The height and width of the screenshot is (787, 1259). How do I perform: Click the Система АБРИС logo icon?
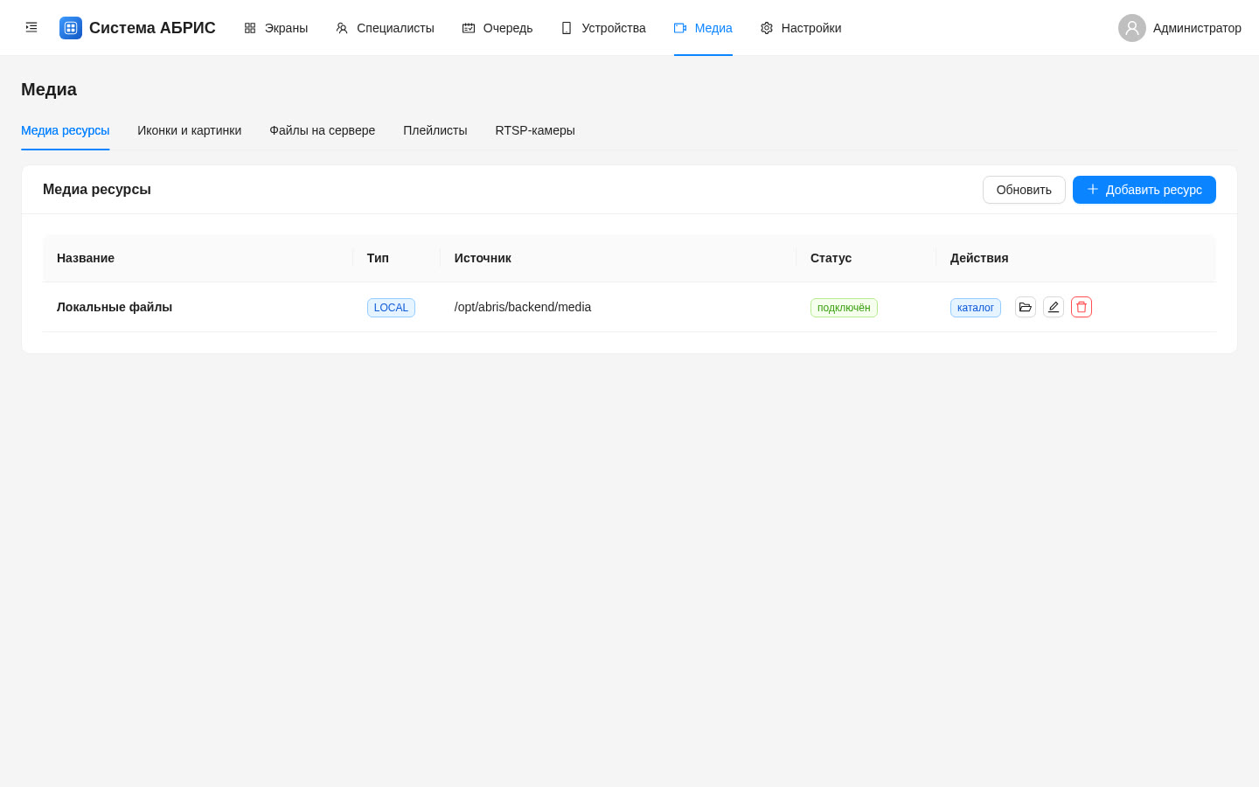tap(71, 28)
